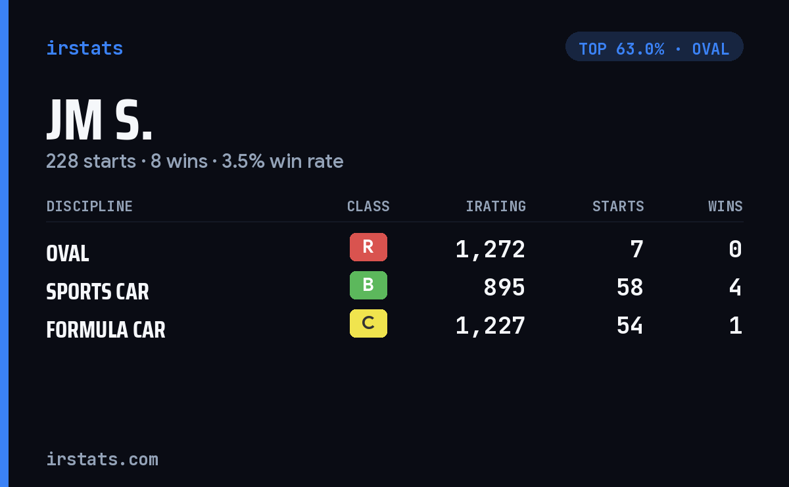Click the Sports Car starts count 58
The width and height of the screenshot is (789, 487).
630,288
